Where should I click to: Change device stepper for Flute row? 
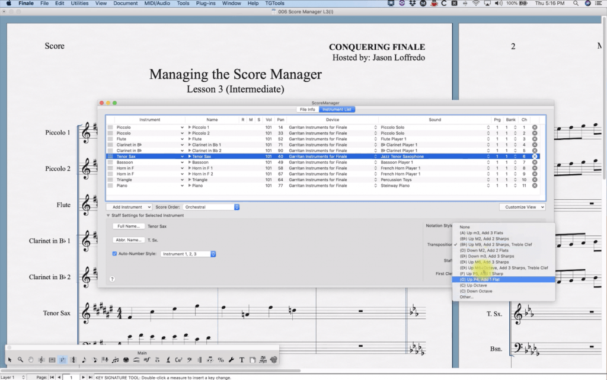(x=375, y=139)
